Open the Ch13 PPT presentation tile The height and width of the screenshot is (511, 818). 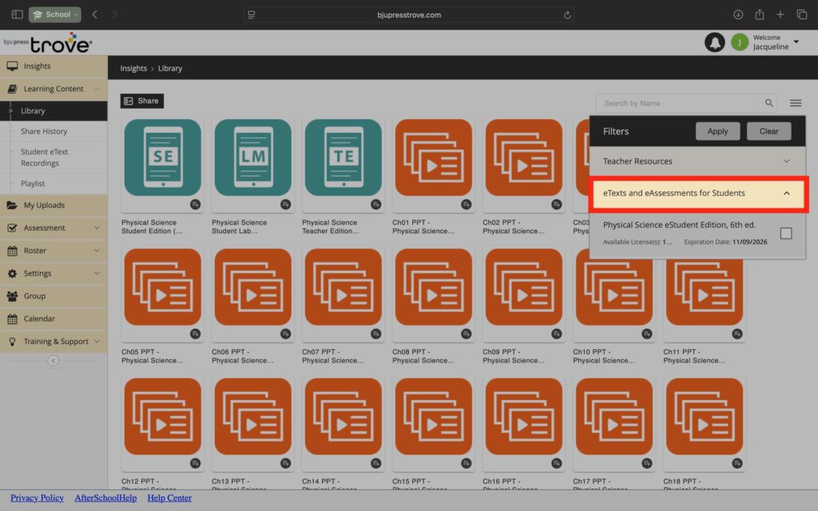(x=253, y=416)
